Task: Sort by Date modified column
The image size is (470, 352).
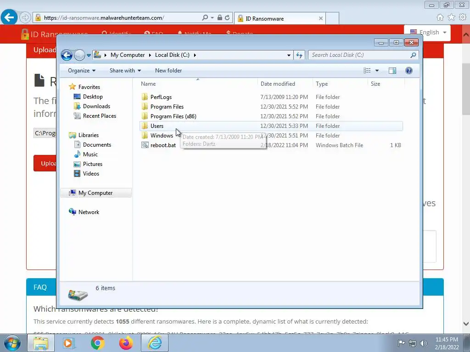Action: pyautogui.click(x=285, y=84)
